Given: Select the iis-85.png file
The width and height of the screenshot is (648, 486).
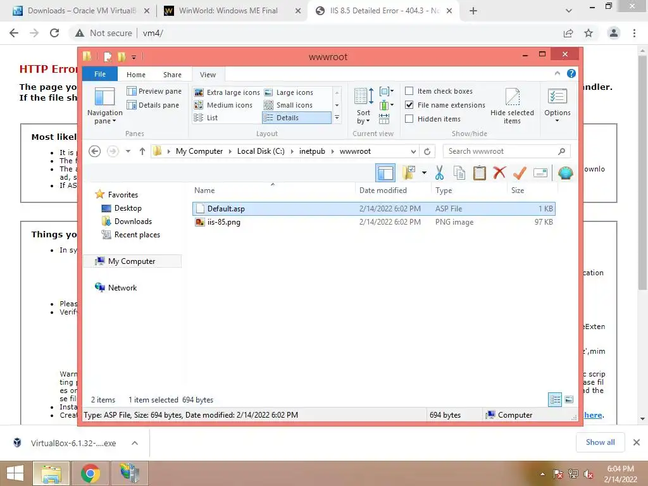Looking at the screenshot, I should [373, 222].
